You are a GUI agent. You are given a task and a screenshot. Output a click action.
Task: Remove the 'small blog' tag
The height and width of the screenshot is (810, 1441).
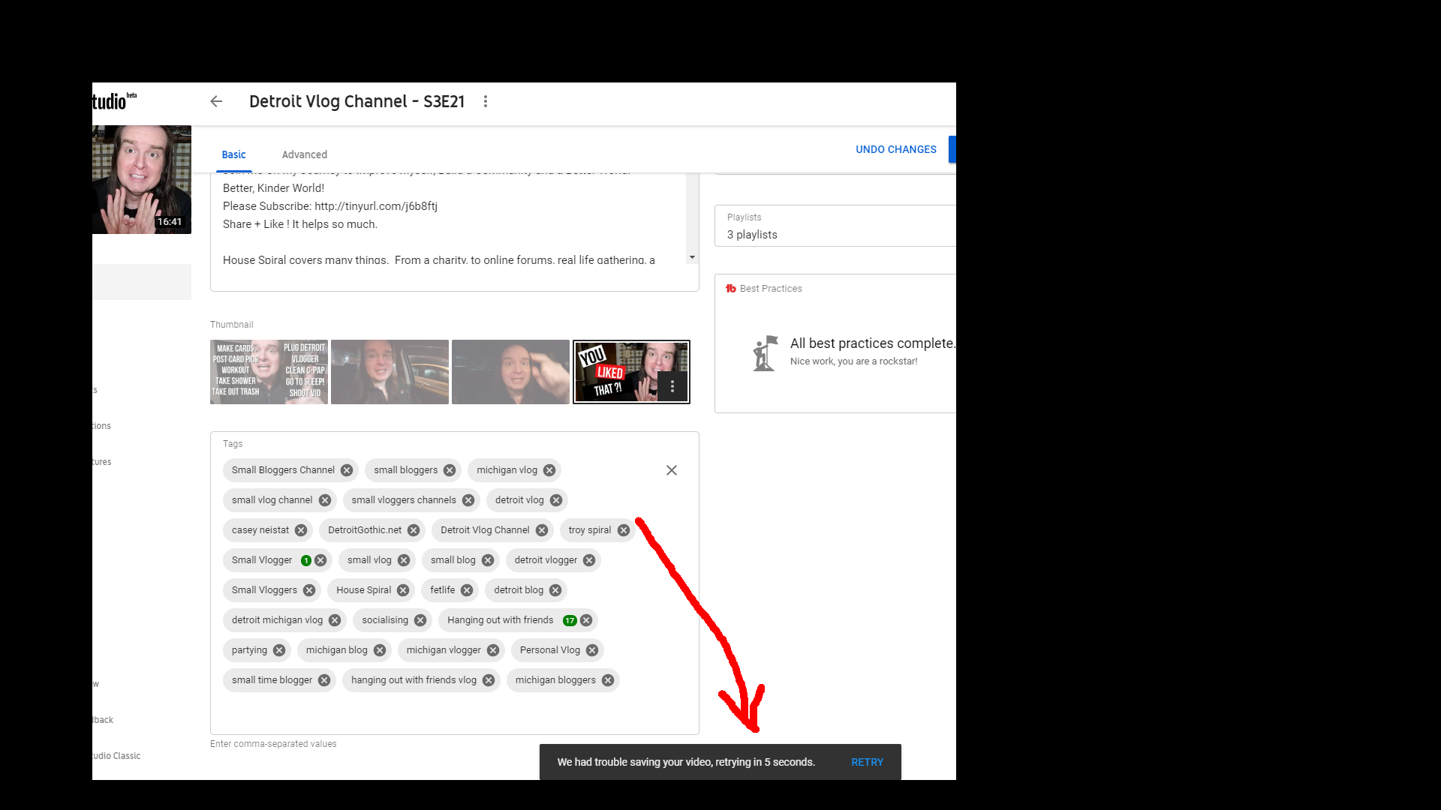(x=488, y=560)
